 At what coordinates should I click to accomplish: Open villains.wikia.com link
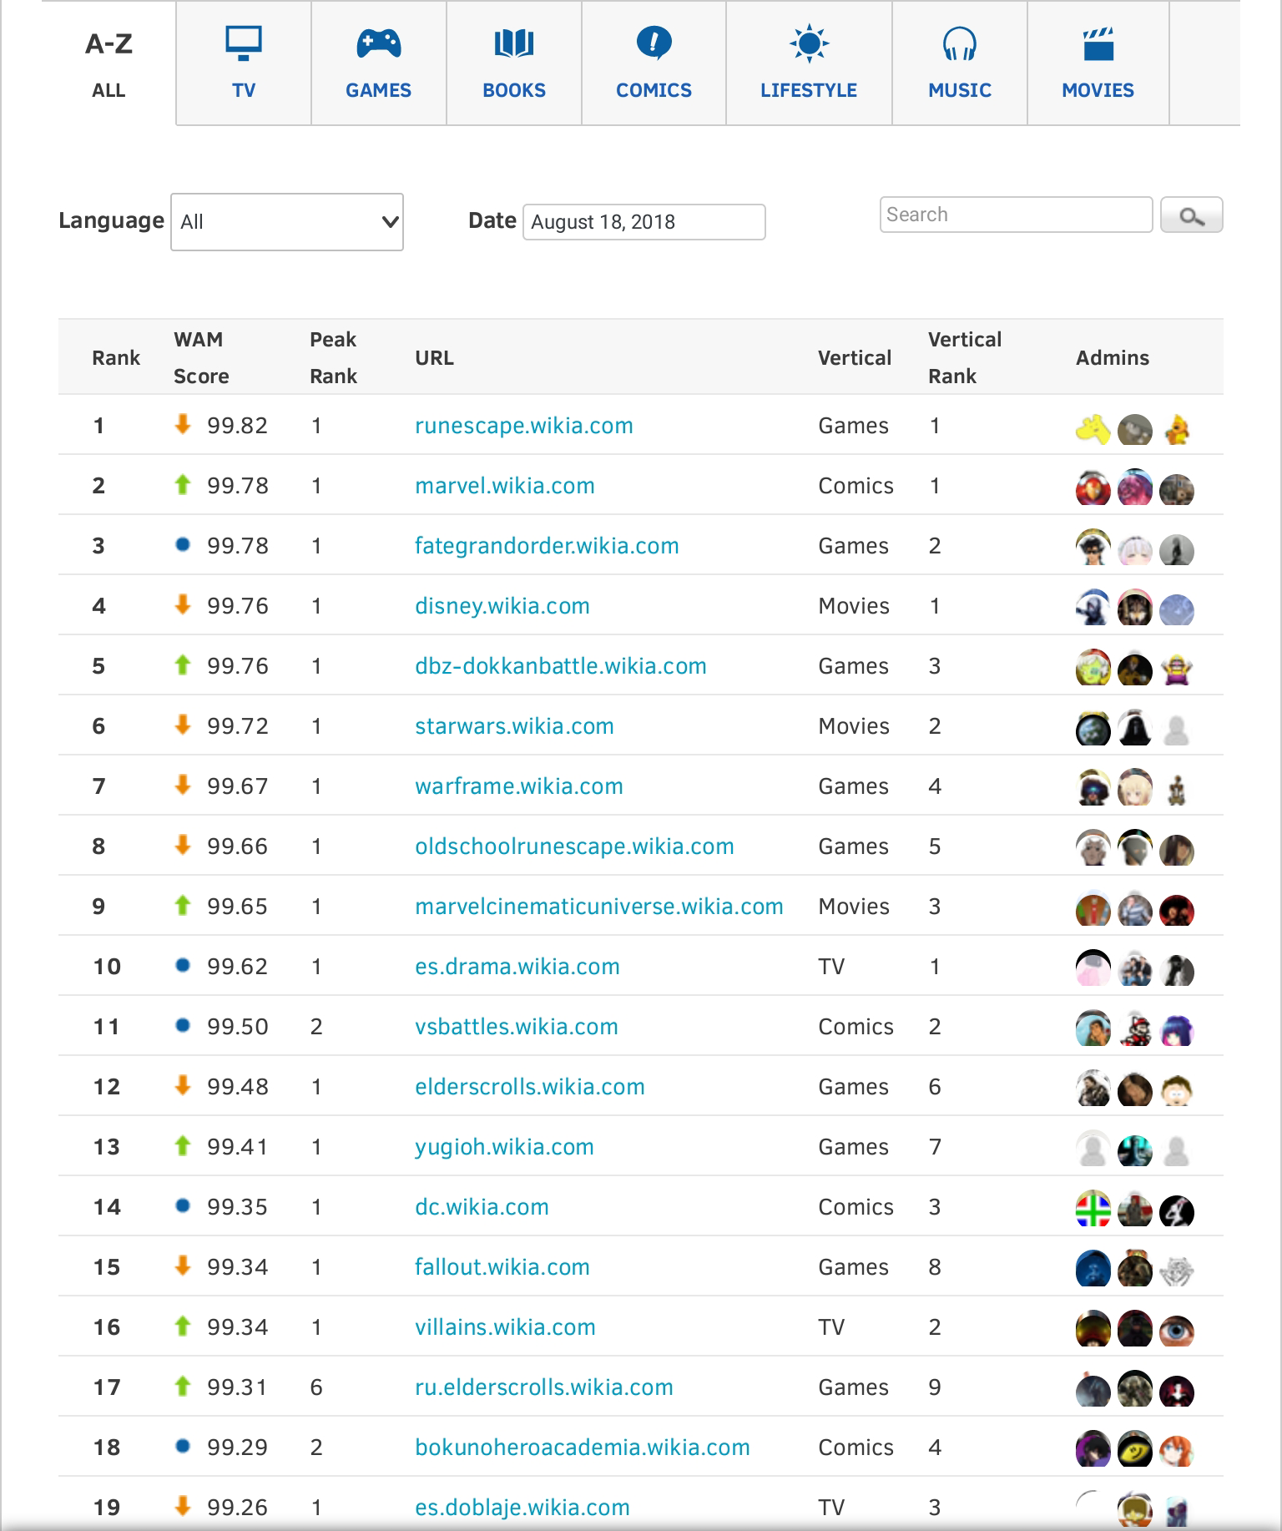coord(505,1327)
